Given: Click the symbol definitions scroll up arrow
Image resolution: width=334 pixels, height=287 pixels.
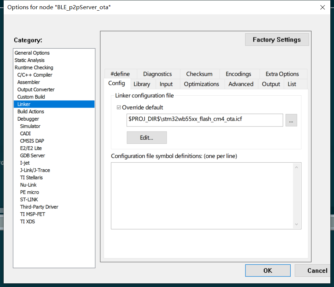Looking at the screenshot, I should click(297, 168).
